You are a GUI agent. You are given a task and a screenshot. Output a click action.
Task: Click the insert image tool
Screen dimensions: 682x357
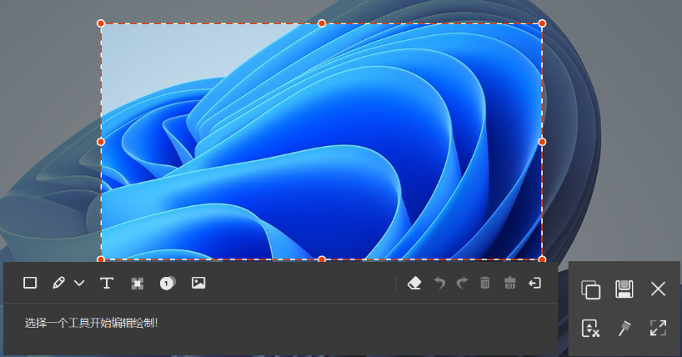(x=198, y=283)
